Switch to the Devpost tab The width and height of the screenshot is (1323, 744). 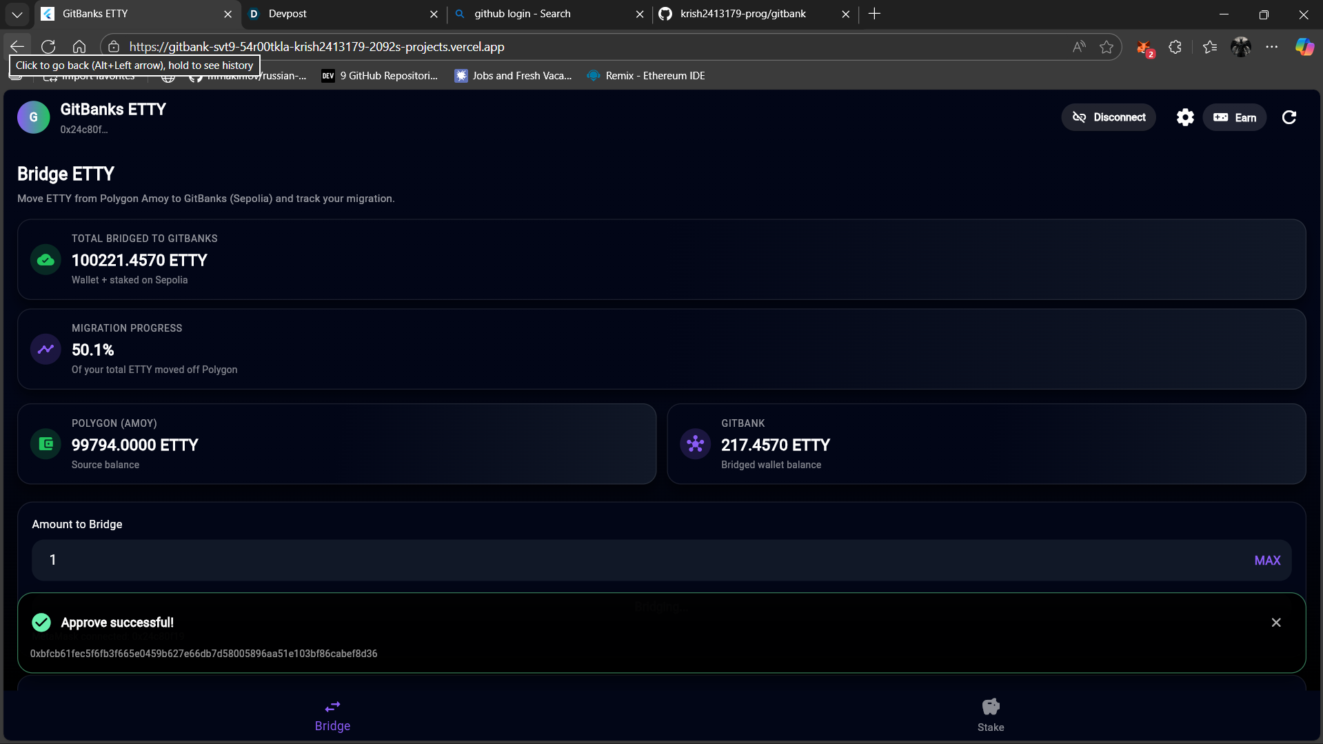343,14
